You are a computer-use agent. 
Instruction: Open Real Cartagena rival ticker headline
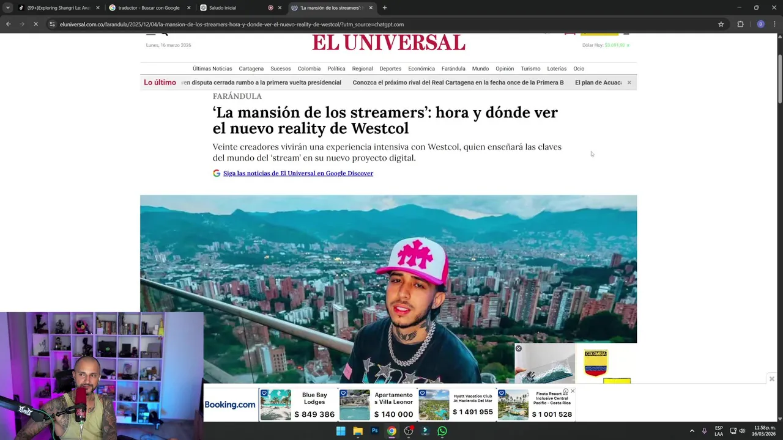[458, 82]
